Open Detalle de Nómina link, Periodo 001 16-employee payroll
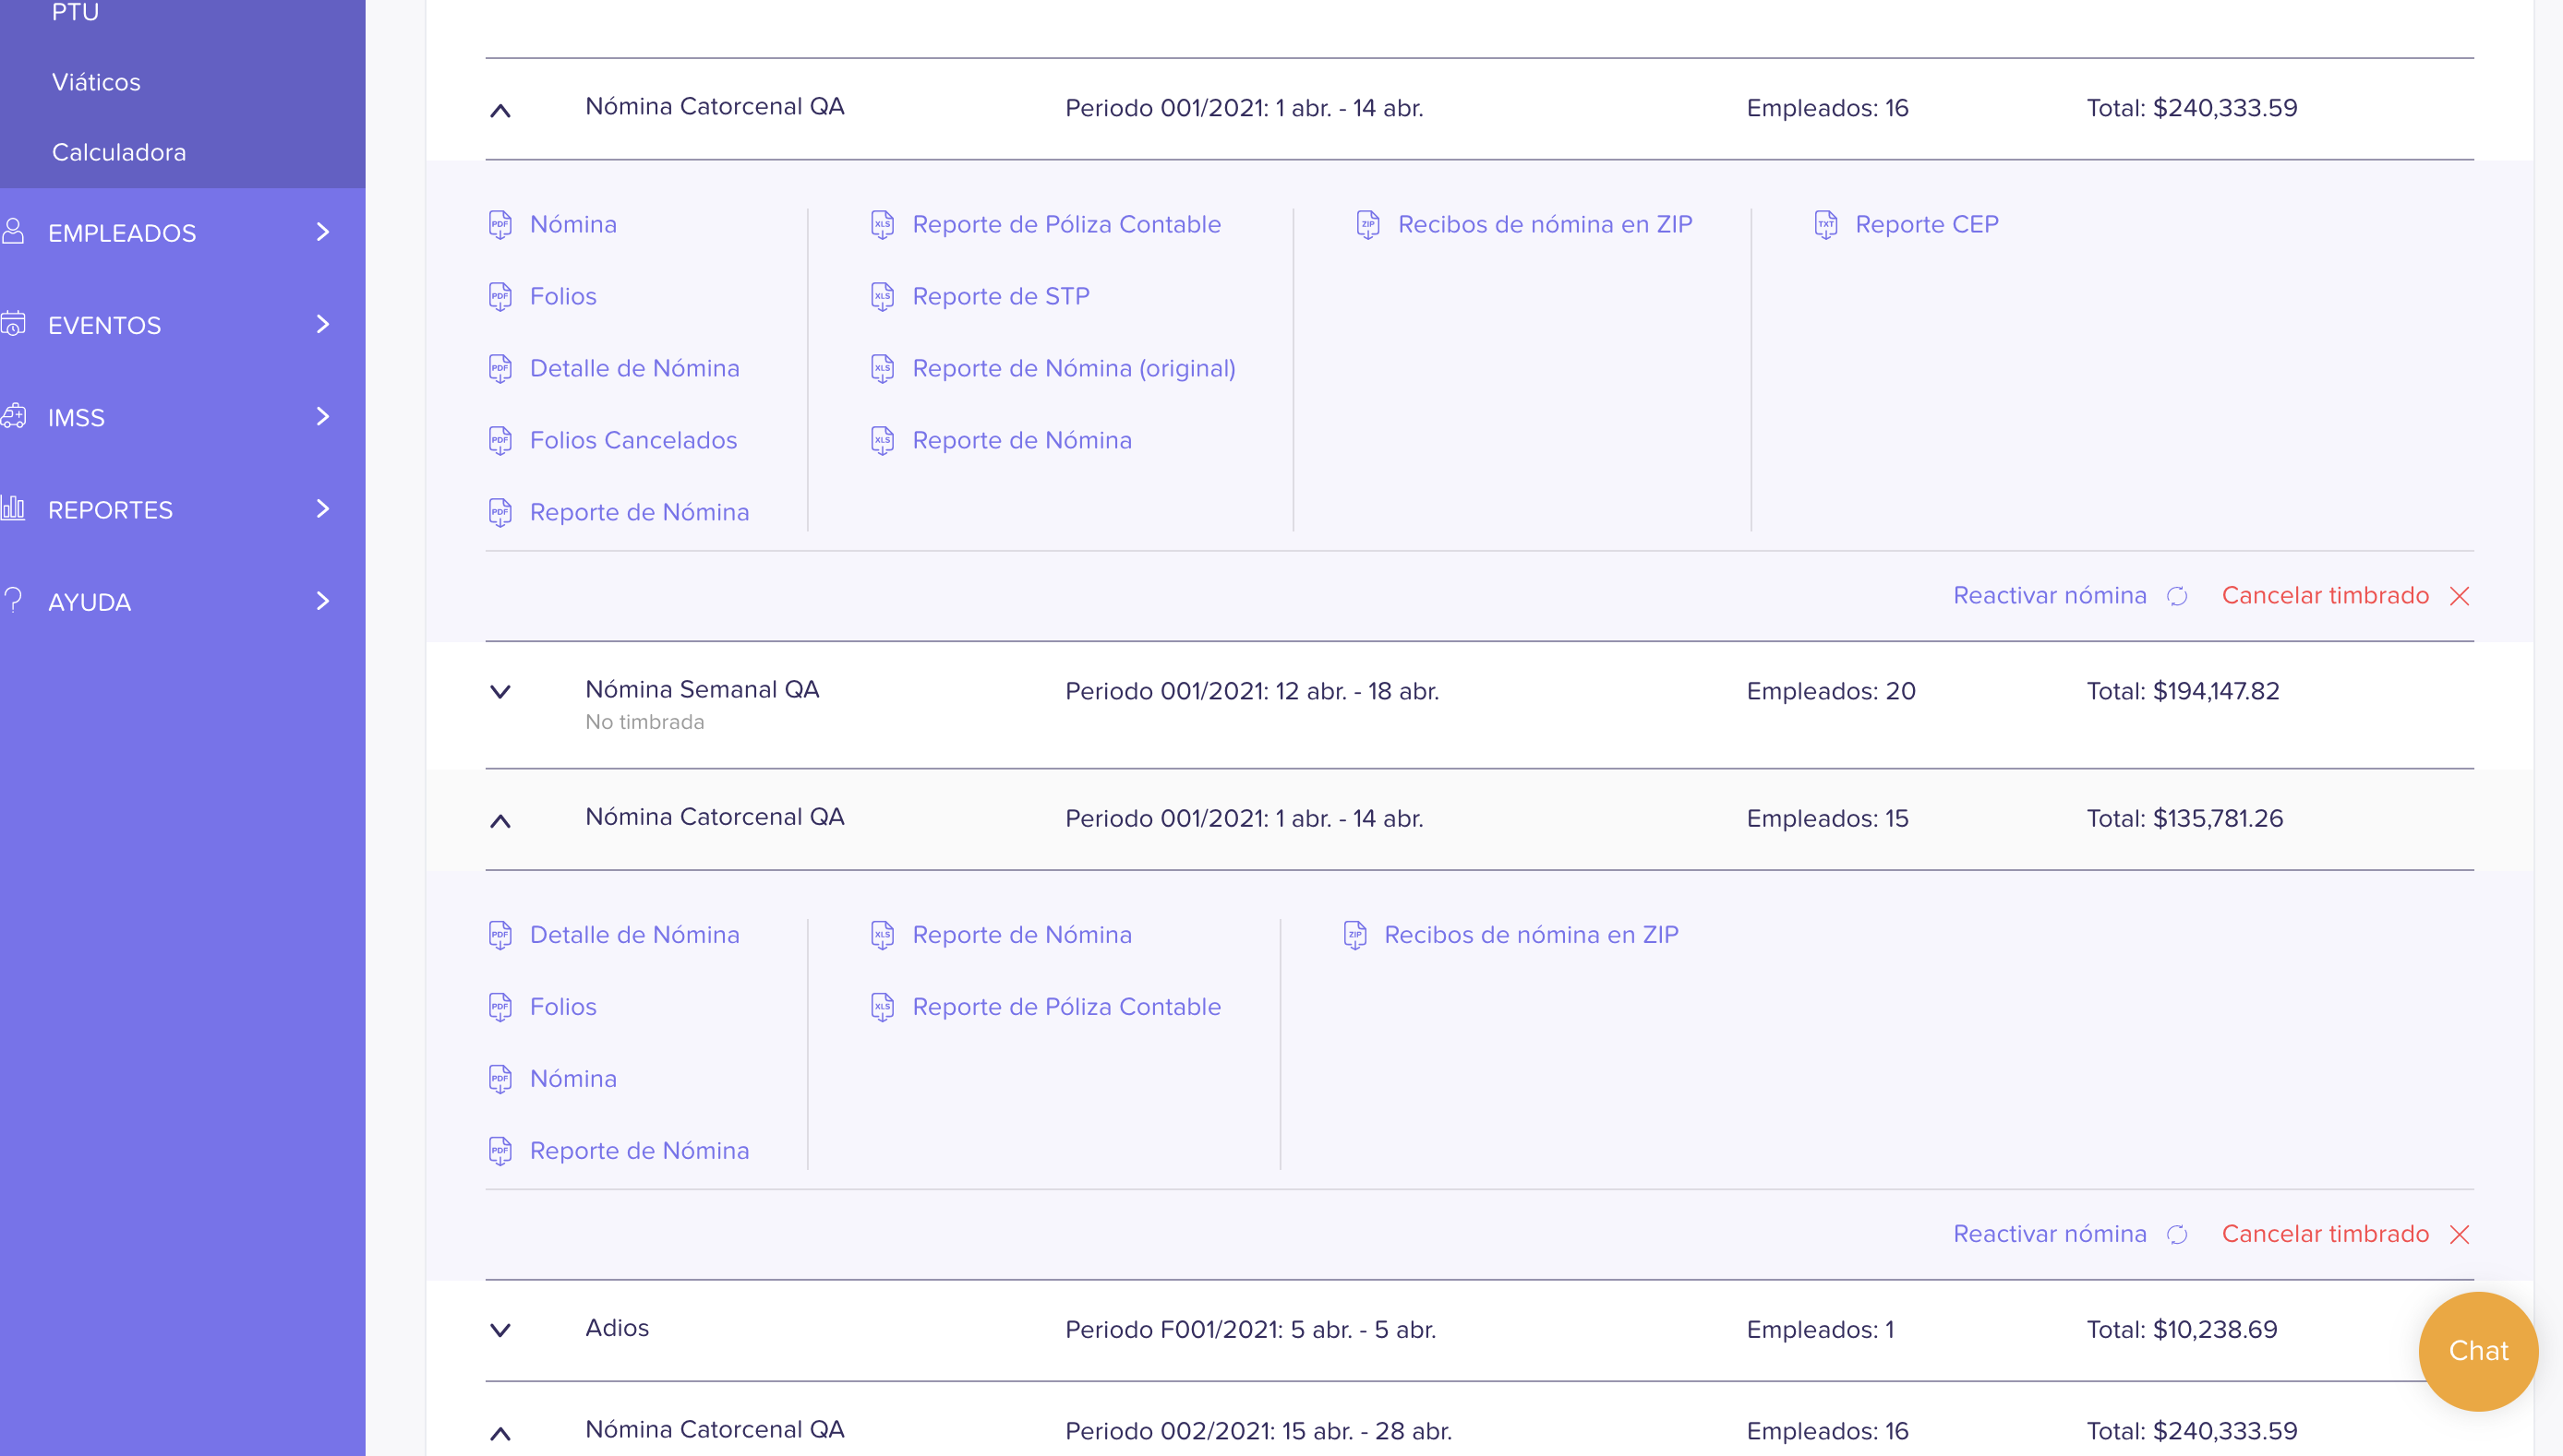The image size is (2563, 1456). pos(634,368)
